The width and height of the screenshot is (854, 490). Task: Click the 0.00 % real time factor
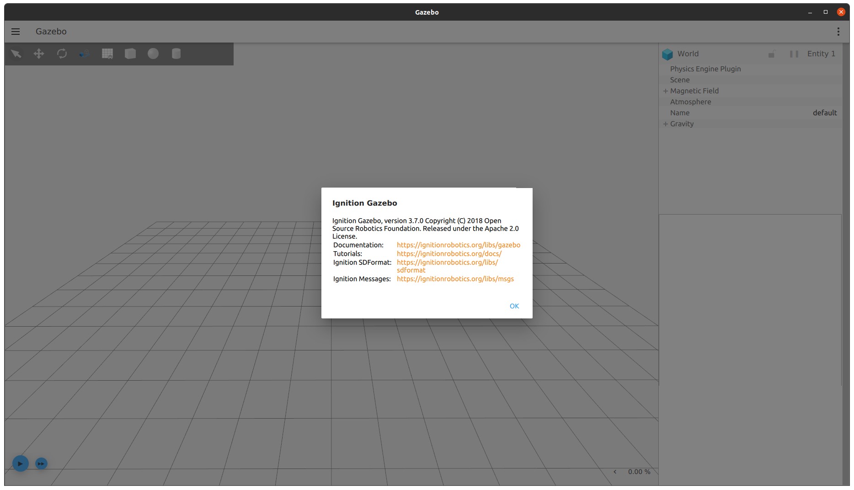639,472
